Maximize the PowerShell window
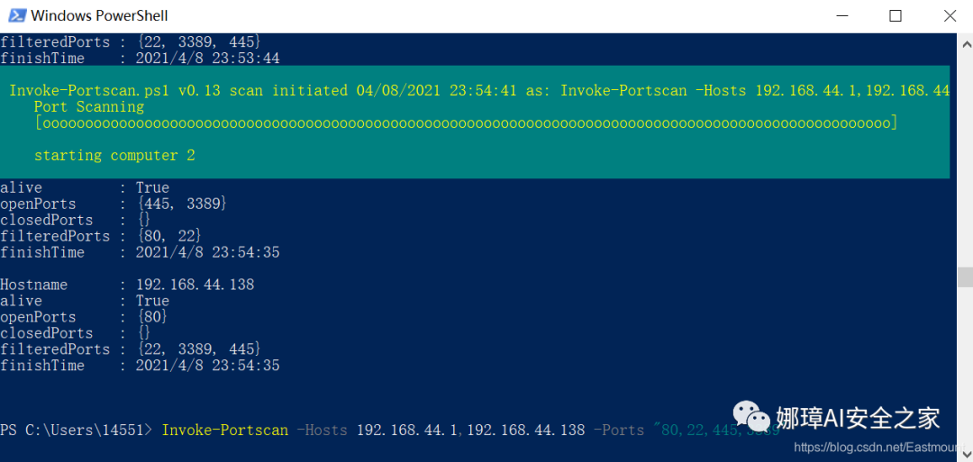 [x=895, y=16]
